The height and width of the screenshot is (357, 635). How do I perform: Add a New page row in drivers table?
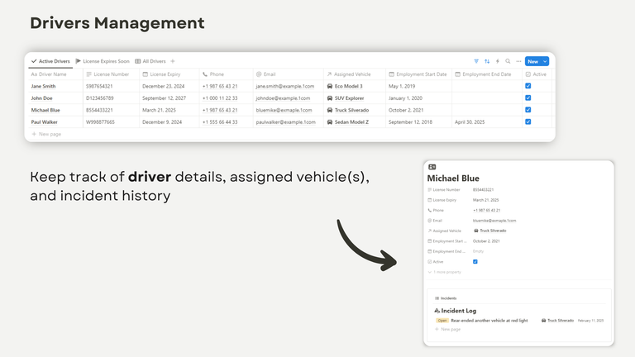(46, 134)
